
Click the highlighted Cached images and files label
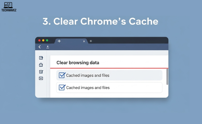(x=88, y=75)
